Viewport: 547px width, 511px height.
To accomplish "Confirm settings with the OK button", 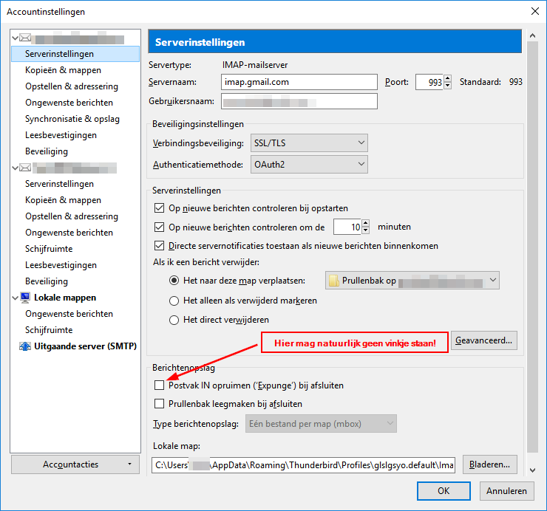I will click(x=444, y=491).
